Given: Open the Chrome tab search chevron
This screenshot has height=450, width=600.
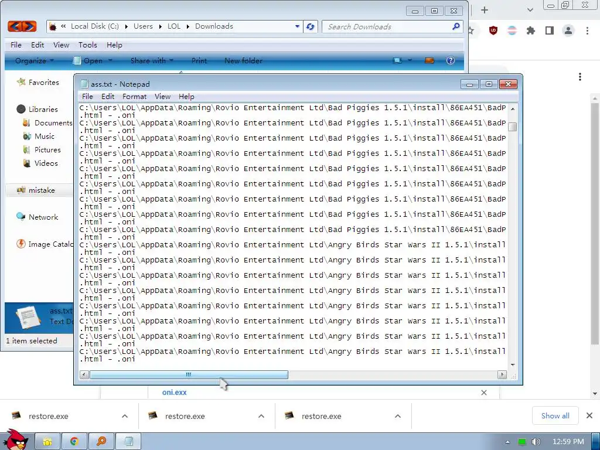Looking at the screenshot, I should click(530, 10).
